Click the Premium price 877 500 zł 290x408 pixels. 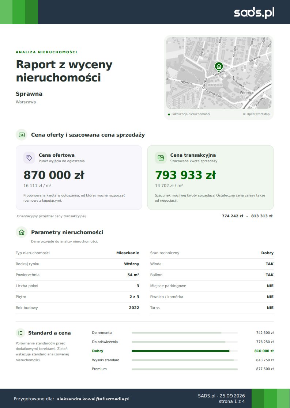[265, 369]
